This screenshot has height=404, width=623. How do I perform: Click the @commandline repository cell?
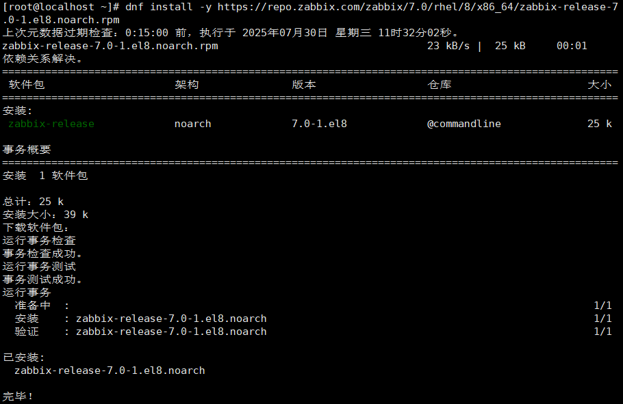(464, 124)
